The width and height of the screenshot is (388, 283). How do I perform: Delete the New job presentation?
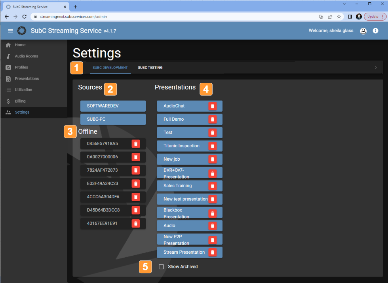coord(212,159)
